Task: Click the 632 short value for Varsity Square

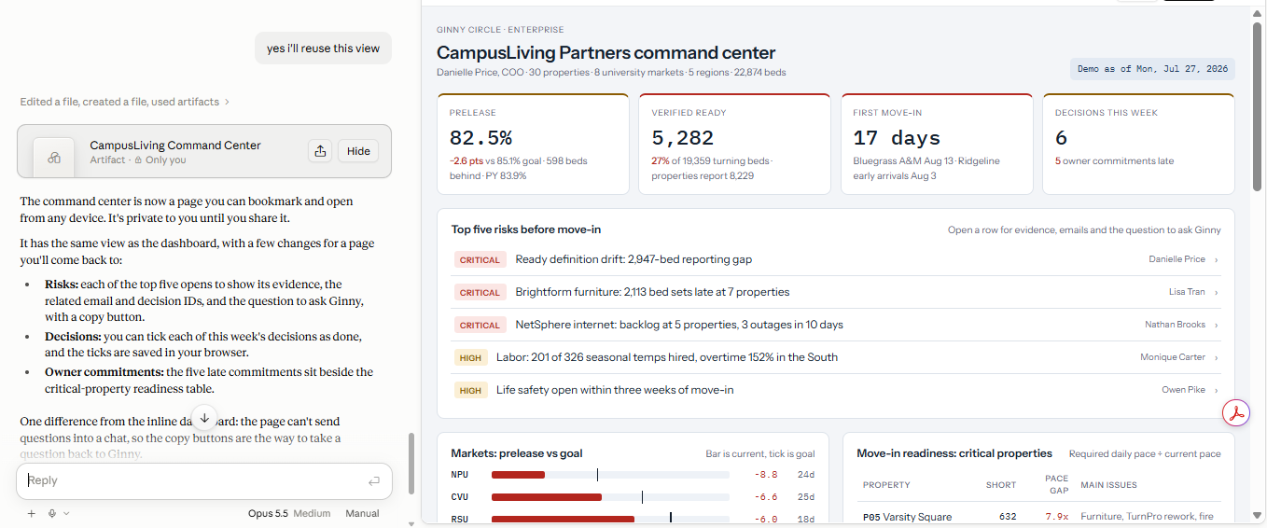Action: 1008,517
